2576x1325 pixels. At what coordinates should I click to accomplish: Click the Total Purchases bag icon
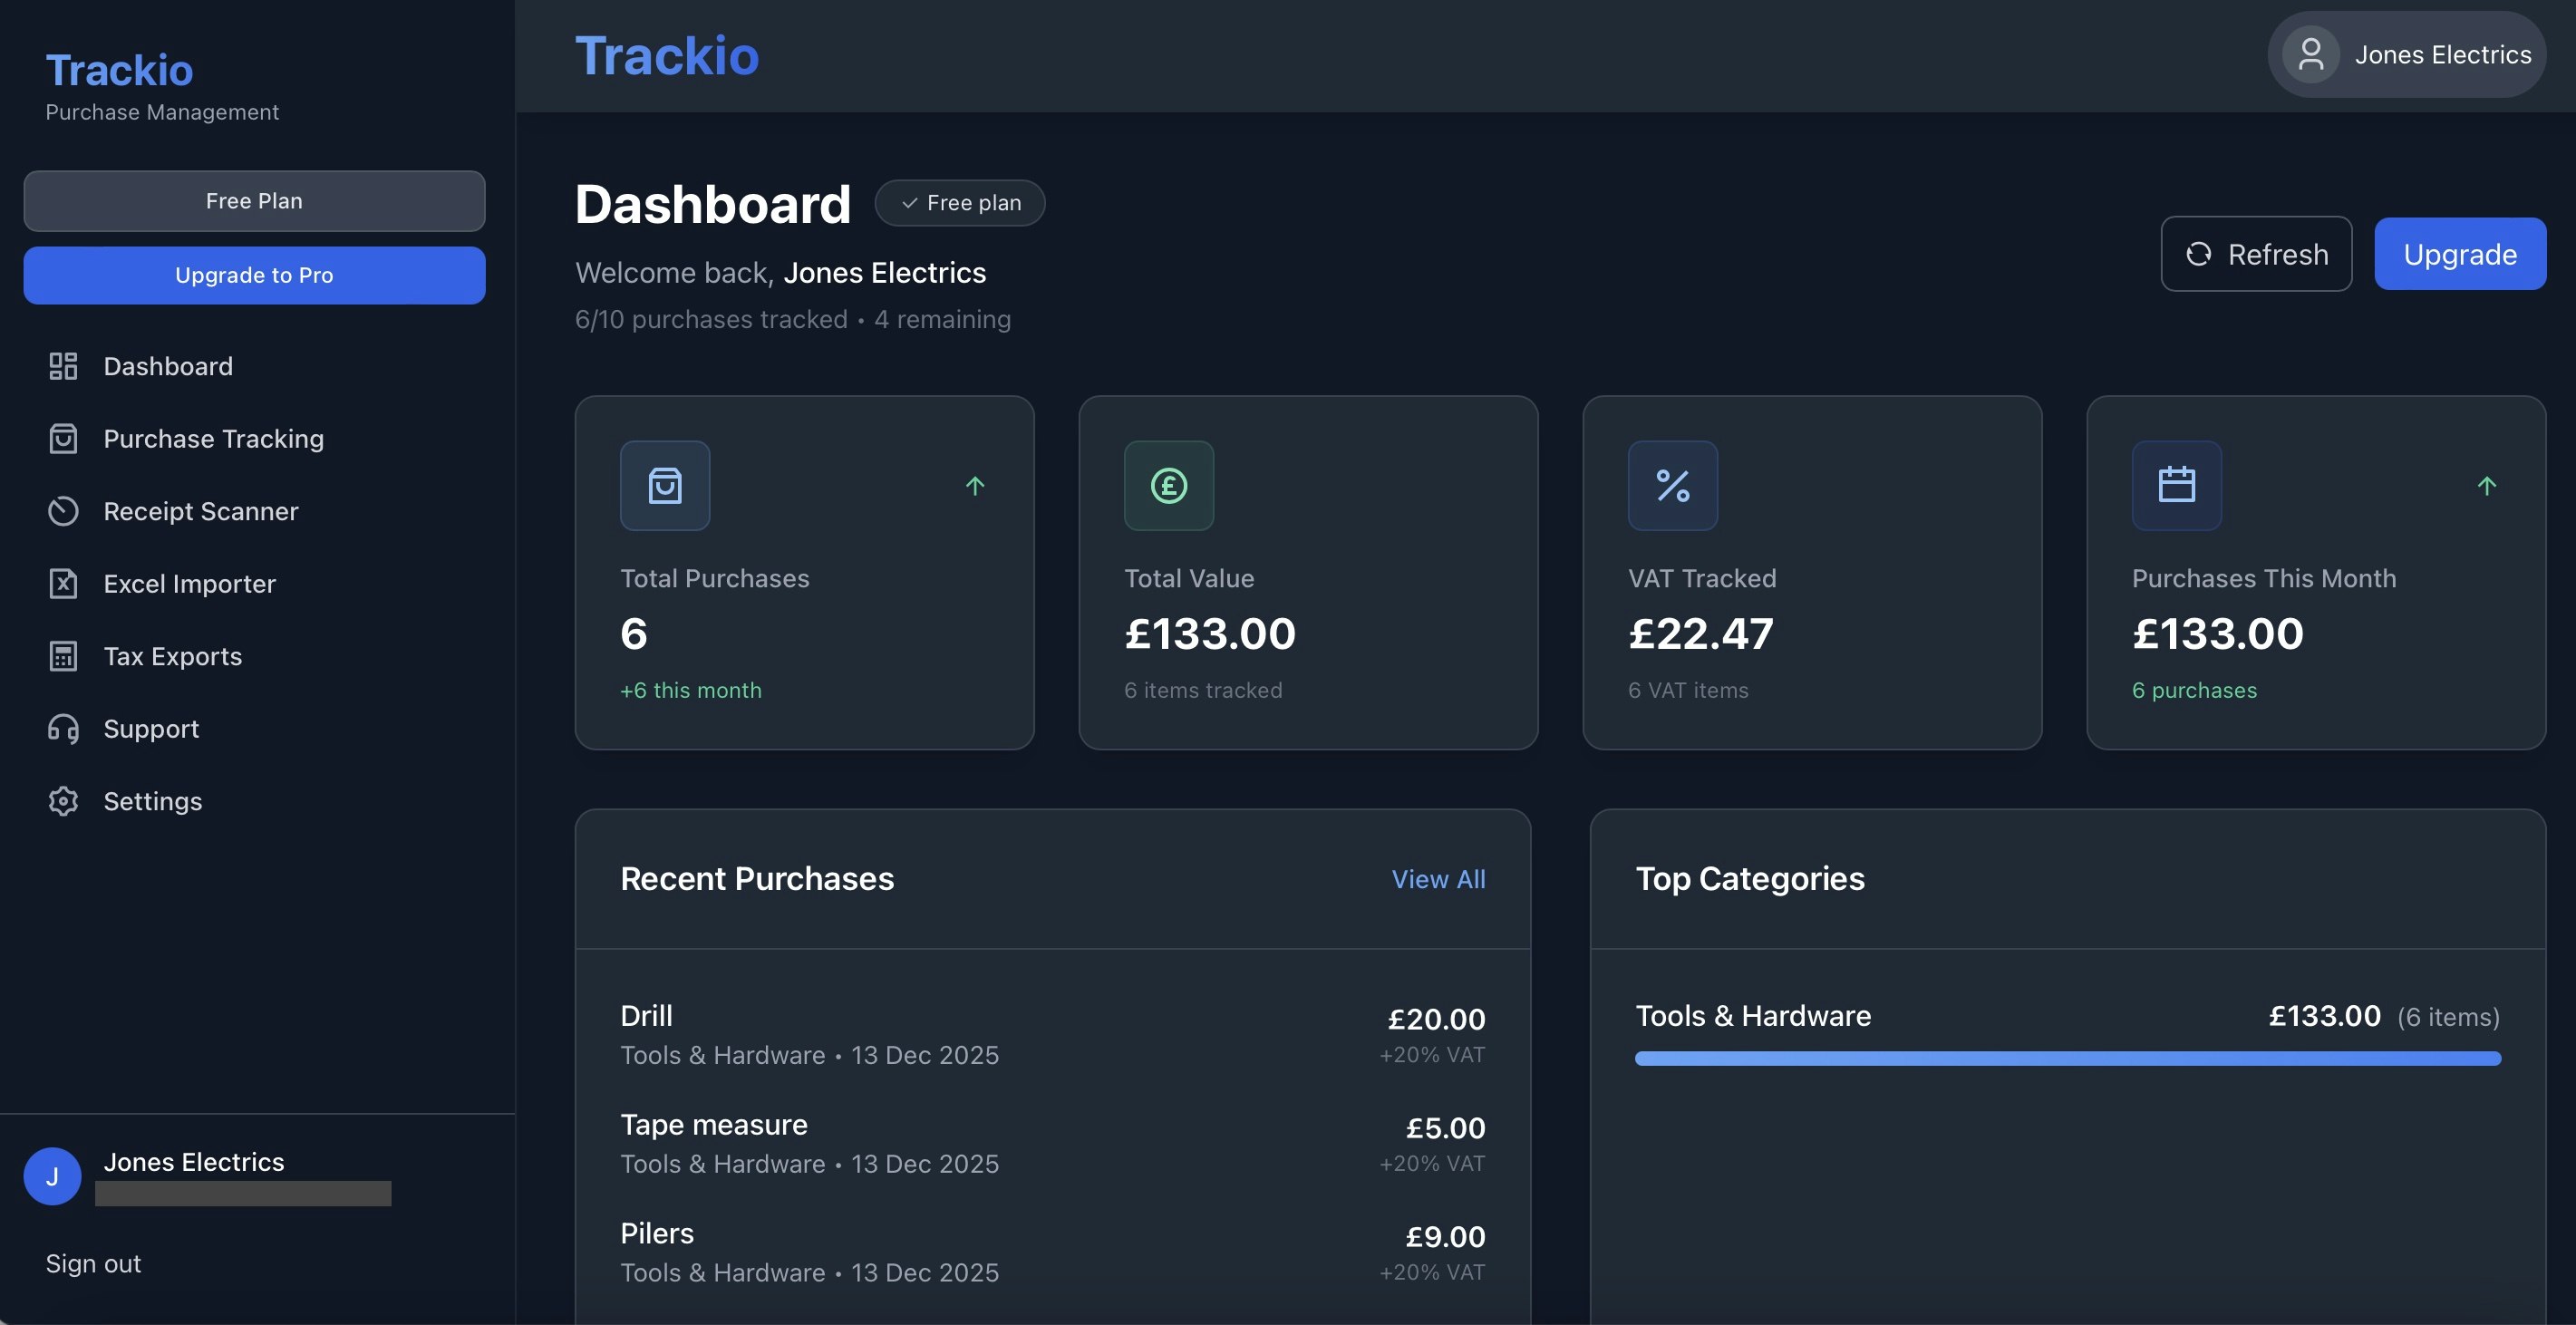pyautogui.click(x=664, y=486)
